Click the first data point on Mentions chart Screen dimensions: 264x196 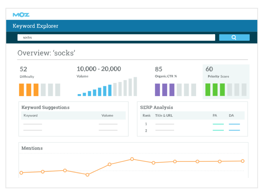[x=21, y=173]
